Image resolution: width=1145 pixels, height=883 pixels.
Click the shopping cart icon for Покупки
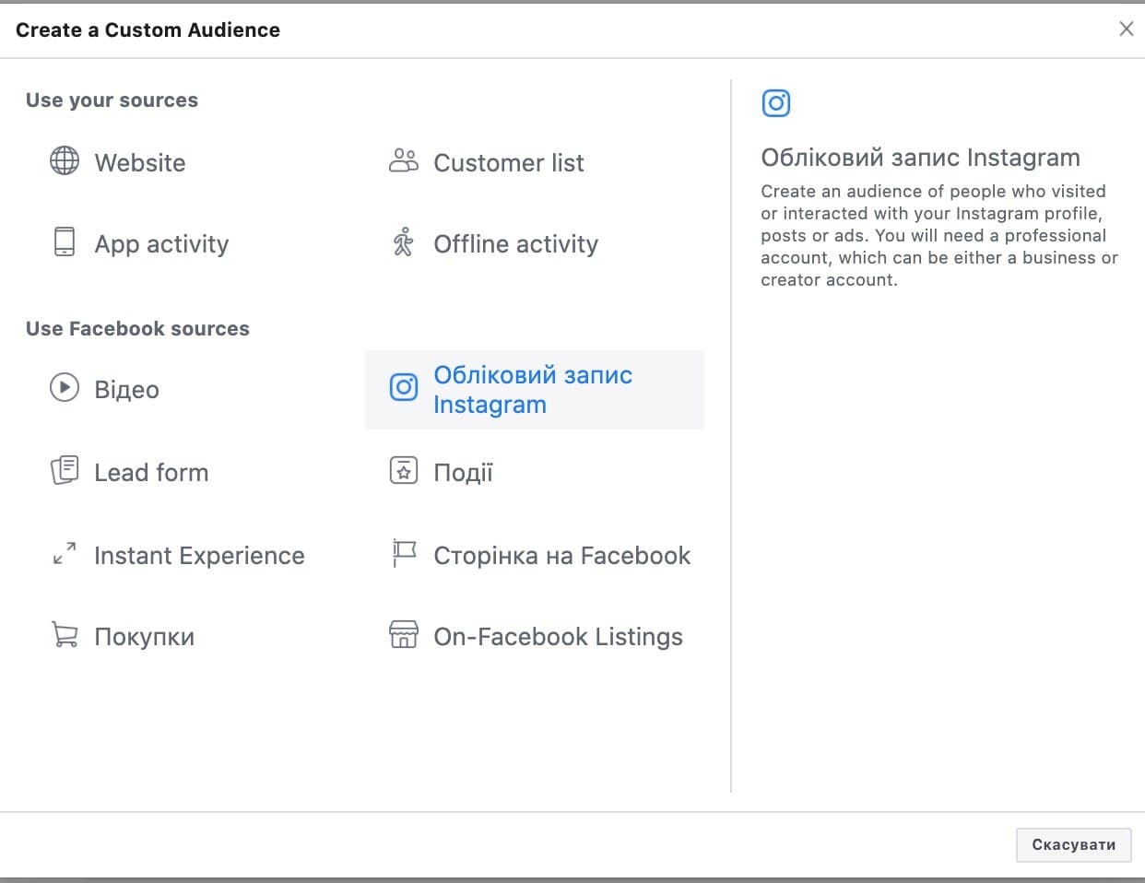64,635
